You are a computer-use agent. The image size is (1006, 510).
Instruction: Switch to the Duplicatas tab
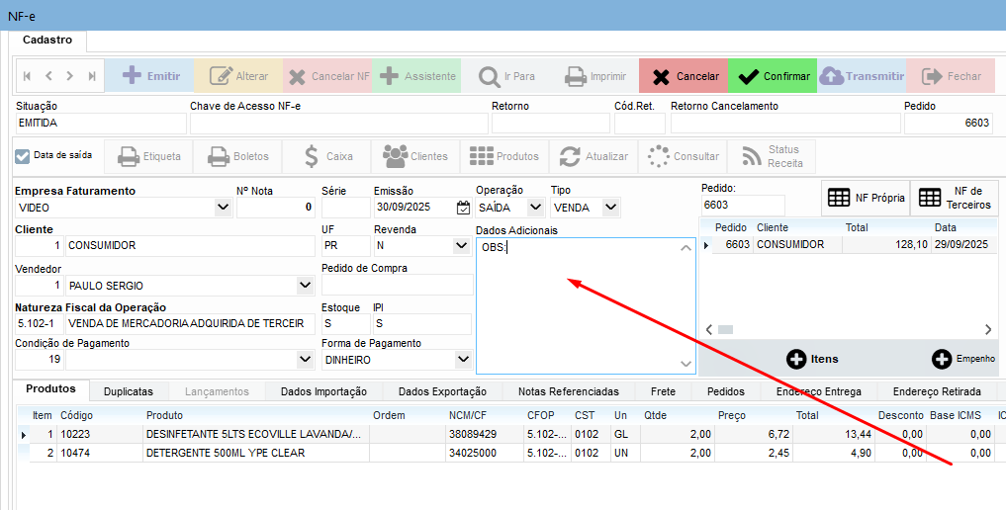128,391
